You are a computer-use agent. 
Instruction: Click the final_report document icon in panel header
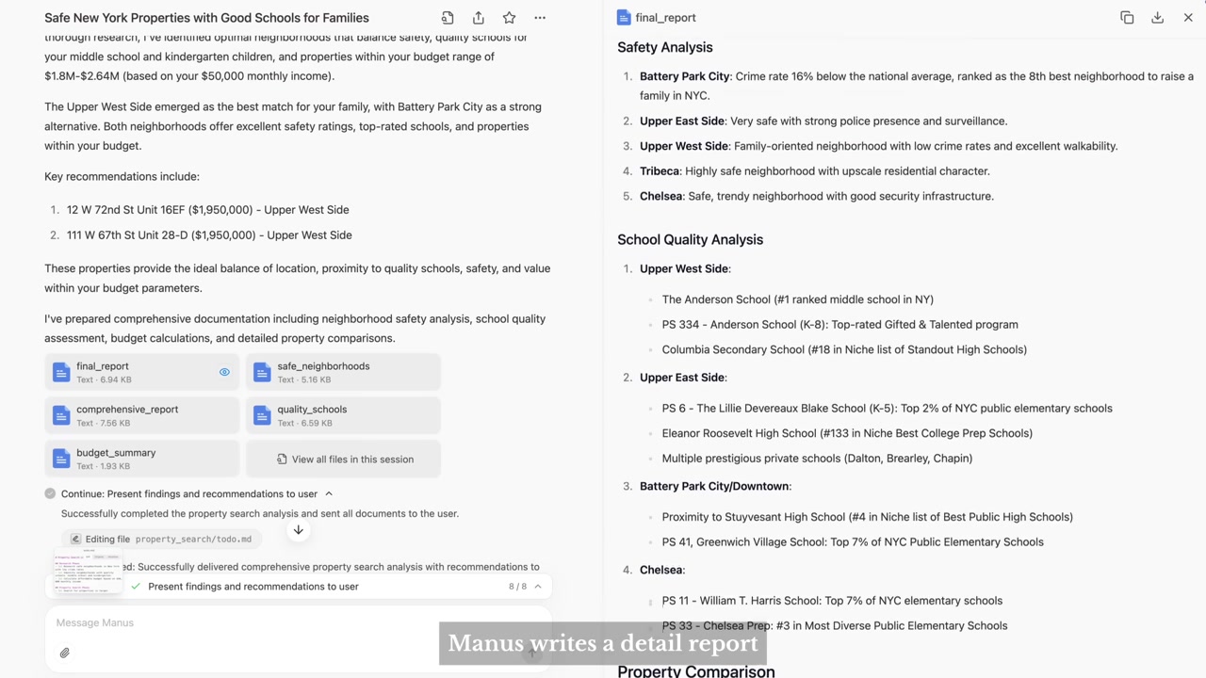coord(624,18)
